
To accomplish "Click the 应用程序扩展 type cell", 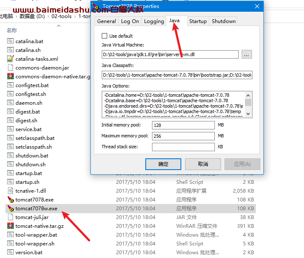I will tap(191, 191).
